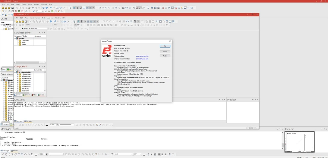328x158 pixels.
Task: Open line style dropdown in E3.dbe bottom toolbar
Action: click(73, 125)
